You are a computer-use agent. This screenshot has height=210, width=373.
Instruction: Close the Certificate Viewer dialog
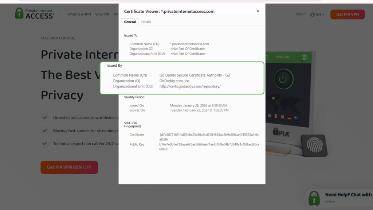[258, 11]
